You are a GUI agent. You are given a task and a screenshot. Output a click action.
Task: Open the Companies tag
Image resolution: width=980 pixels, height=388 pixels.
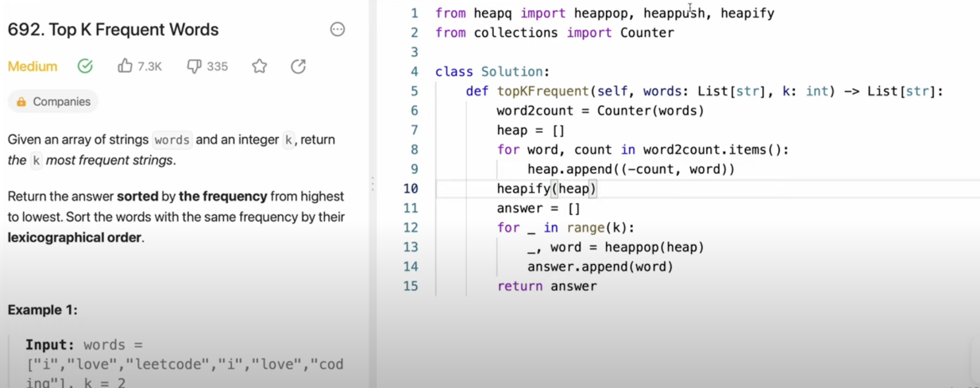53,102
